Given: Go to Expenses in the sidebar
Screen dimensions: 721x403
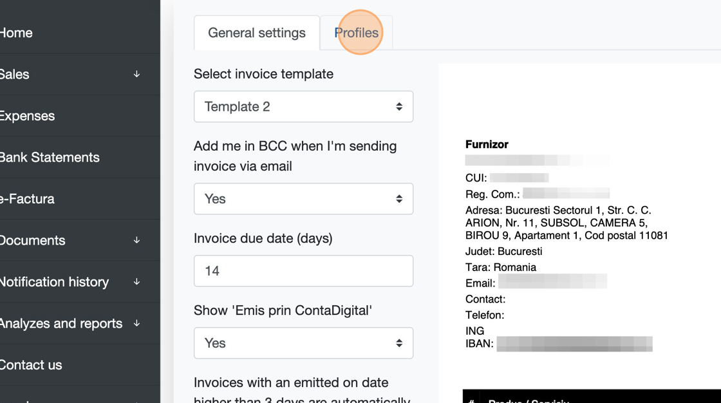Looking at the screenshot, I should pyautogui.click(x=27, y=117).
